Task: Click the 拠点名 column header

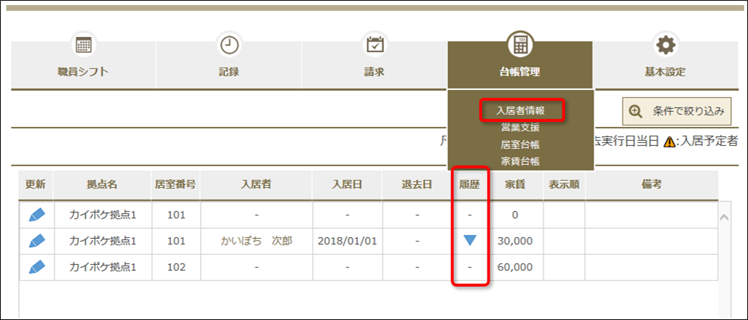Action: [x=102, y=185]
